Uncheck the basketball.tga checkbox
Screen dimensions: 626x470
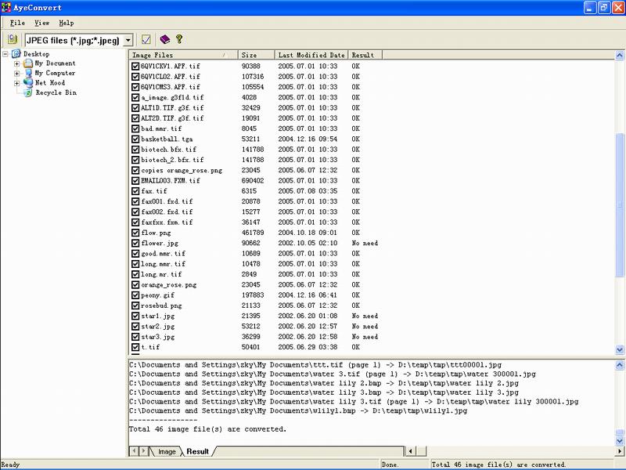135,139
